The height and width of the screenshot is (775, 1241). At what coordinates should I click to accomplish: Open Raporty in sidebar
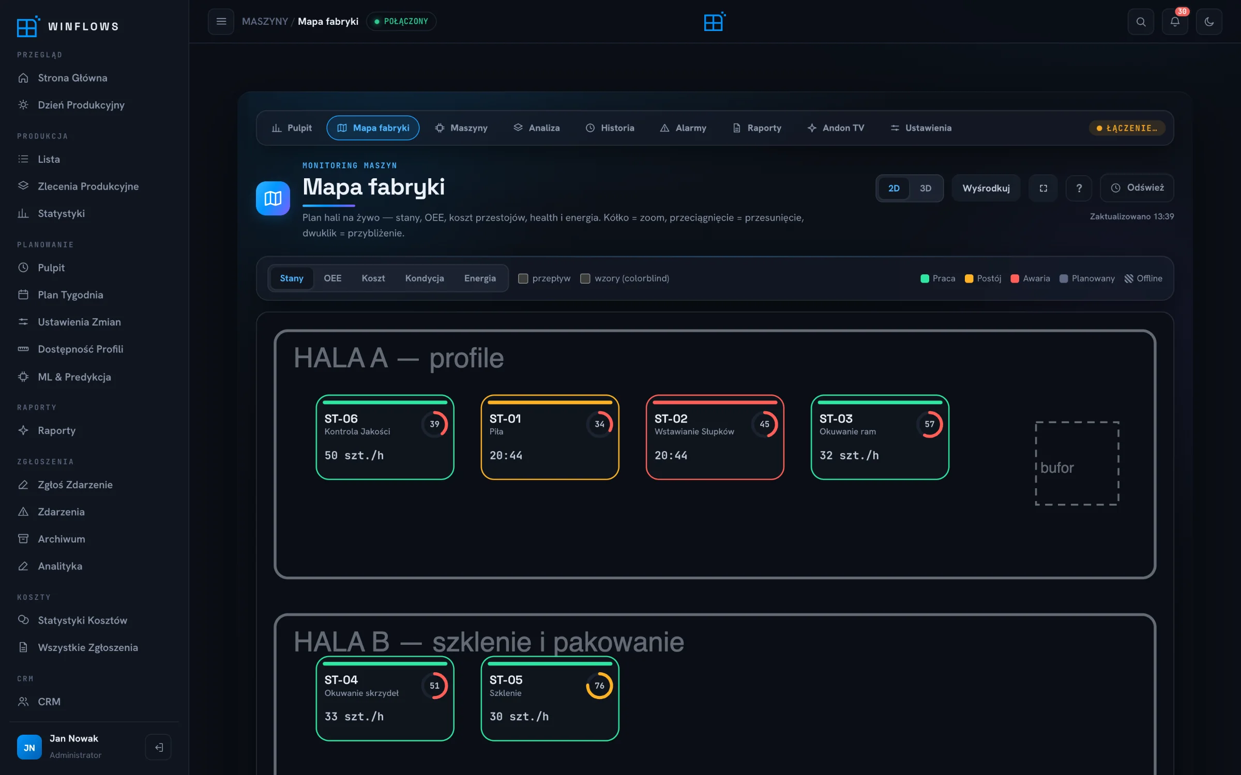[x=94, y=430]
